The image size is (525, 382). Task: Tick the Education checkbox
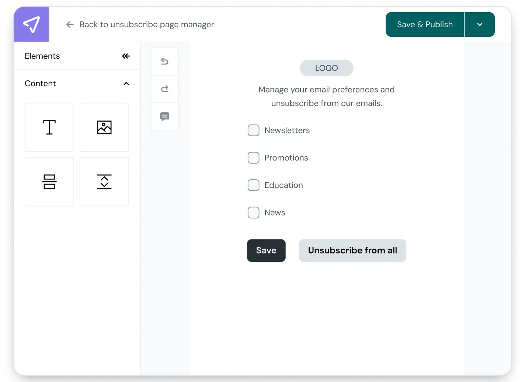pos(253,185)
